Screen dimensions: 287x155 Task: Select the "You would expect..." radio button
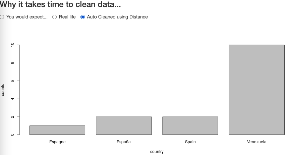(x=2, y=17)
